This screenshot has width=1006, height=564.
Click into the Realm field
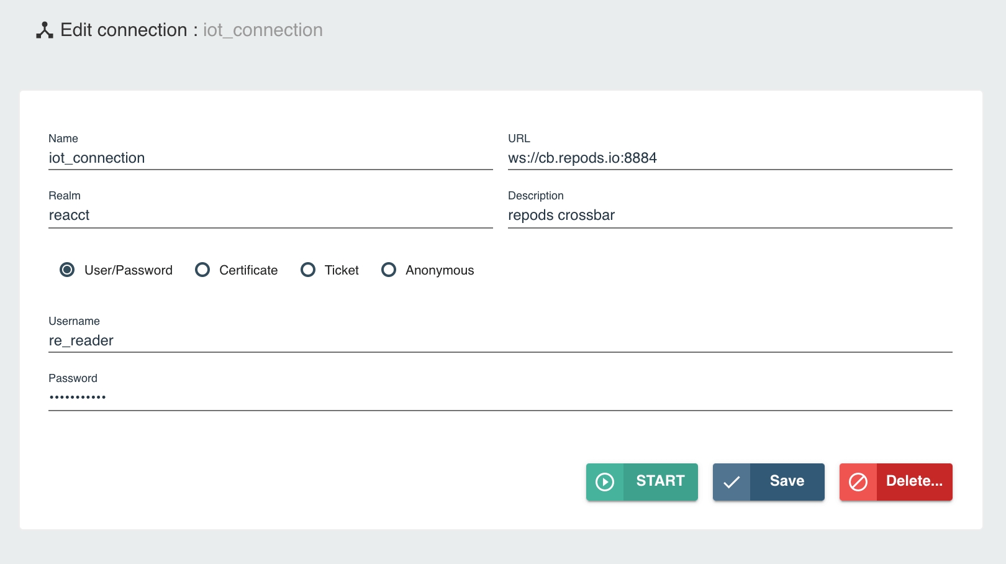[x=270, y=216]
